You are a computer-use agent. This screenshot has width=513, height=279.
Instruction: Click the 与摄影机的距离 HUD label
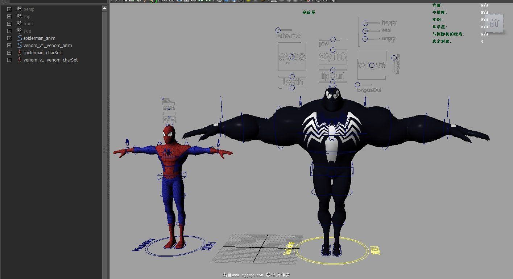click(x=448, y=34)
